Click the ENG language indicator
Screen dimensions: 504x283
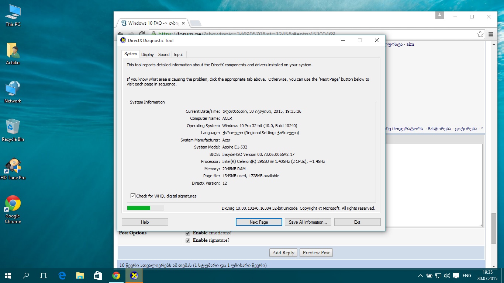point(467,276)
